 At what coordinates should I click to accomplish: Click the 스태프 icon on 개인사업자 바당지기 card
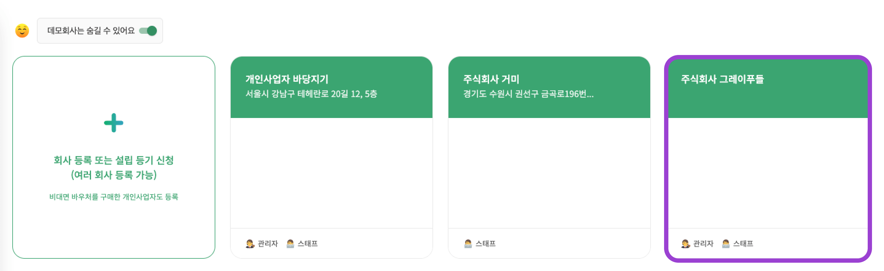[291, 244]
